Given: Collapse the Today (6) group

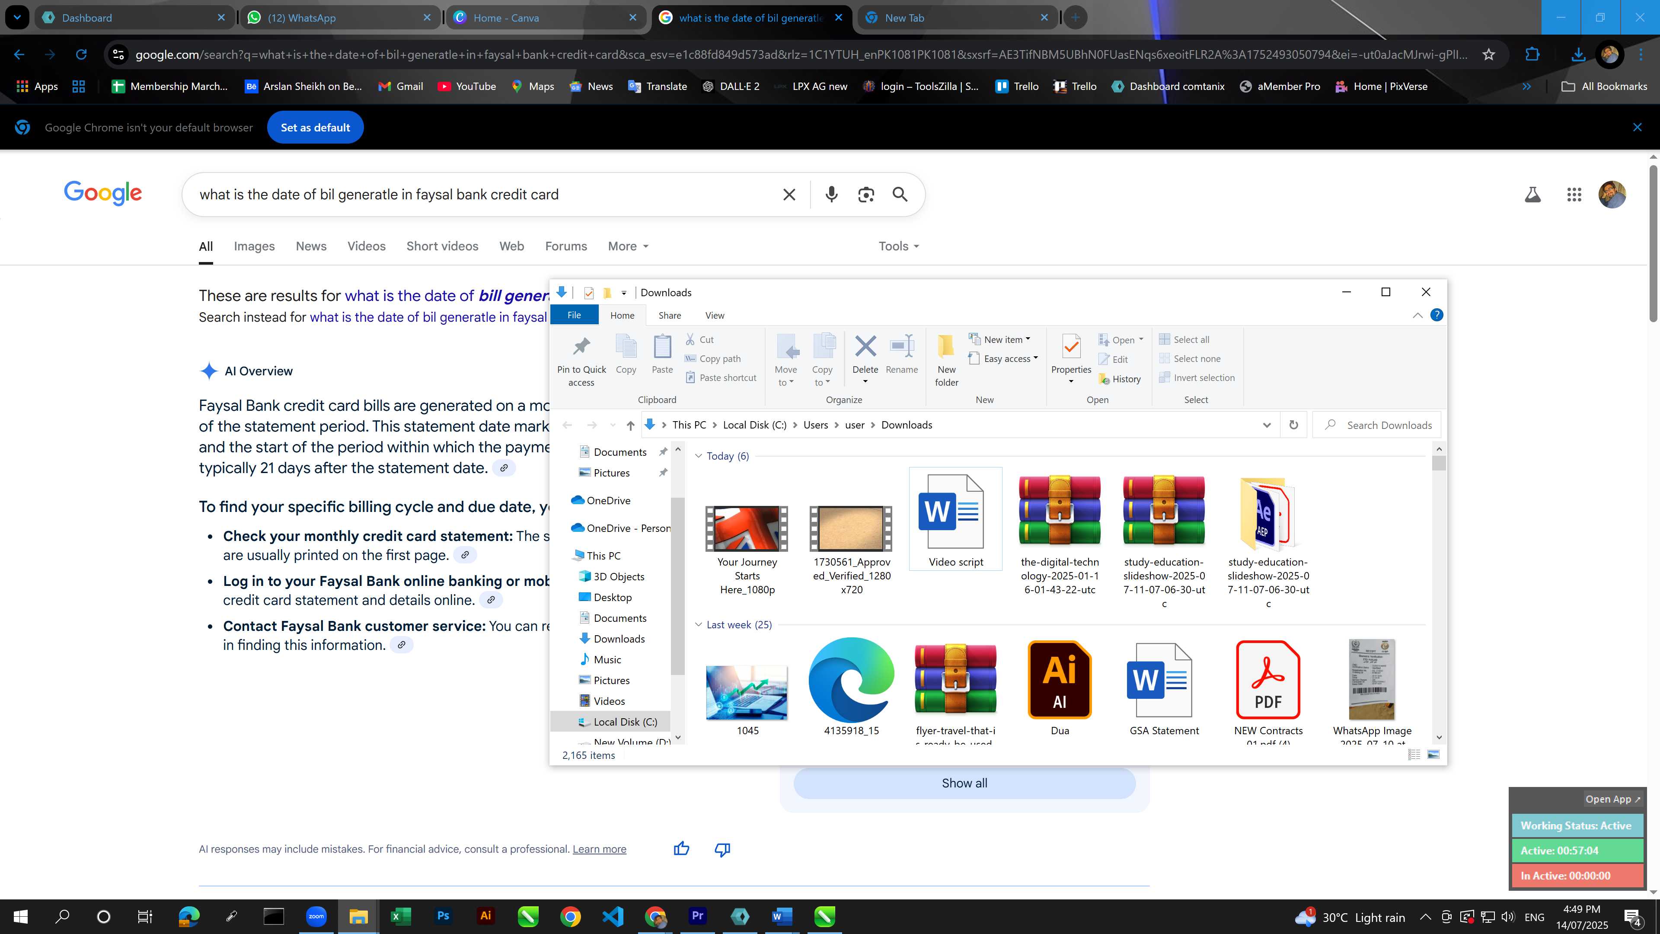Looking at the screenshot, I should pos(699,456).
